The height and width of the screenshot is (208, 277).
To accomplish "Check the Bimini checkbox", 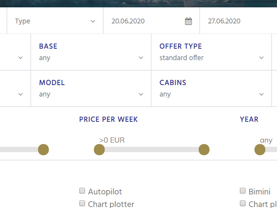I will [x=243, y=191].
